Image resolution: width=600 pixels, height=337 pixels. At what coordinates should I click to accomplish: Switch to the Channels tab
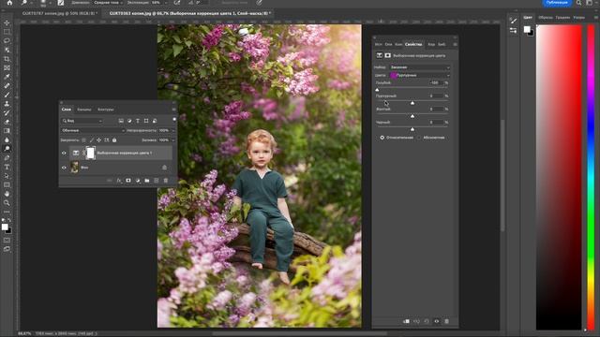84,110
